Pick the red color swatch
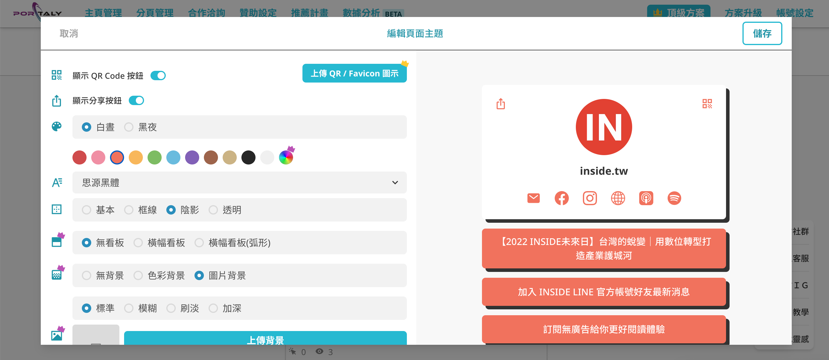Viewport: 829px width, 360px height. (79, 157)
